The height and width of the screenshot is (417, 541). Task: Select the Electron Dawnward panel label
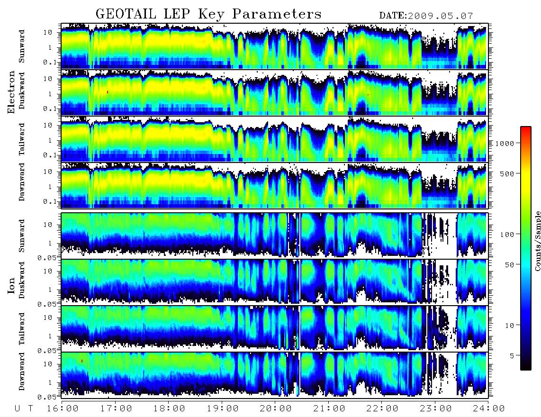click(22, 182)
